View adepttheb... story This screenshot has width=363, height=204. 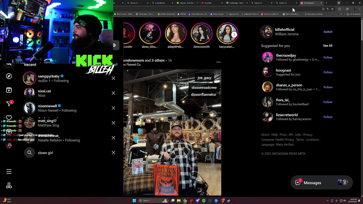pos(176,33)
